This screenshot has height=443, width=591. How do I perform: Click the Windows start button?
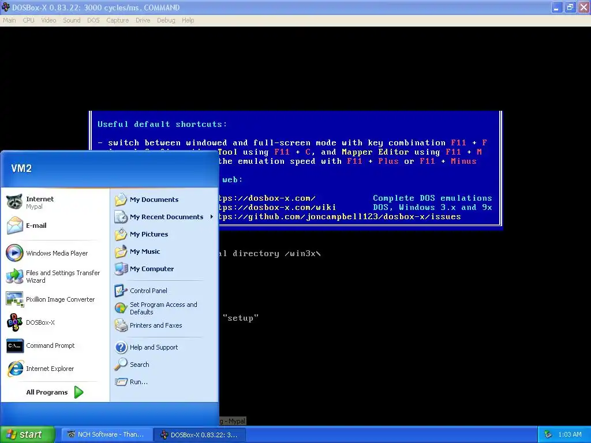pyautogui.click(x=27, y=435)
